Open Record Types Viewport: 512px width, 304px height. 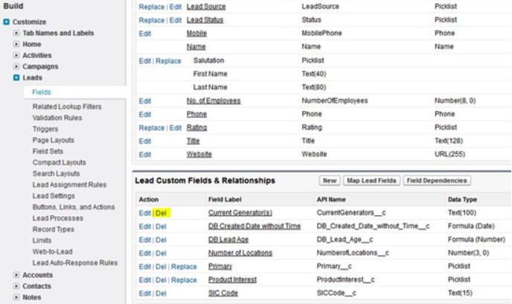click(54, 229)
